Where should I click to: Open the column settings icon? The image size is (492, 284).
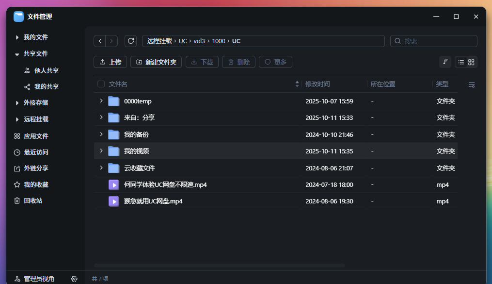point(471,85)
